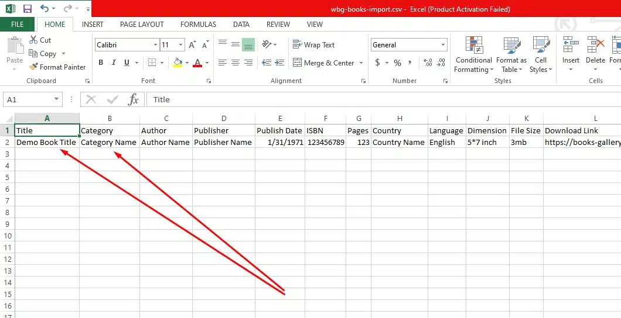Click the Copy icon
The width and height of the screenshot is (621, 318).
click(33, 53)
